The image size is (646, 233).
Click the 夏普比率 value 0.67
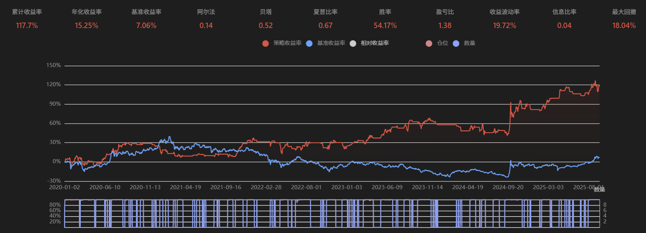pos(325,26)
